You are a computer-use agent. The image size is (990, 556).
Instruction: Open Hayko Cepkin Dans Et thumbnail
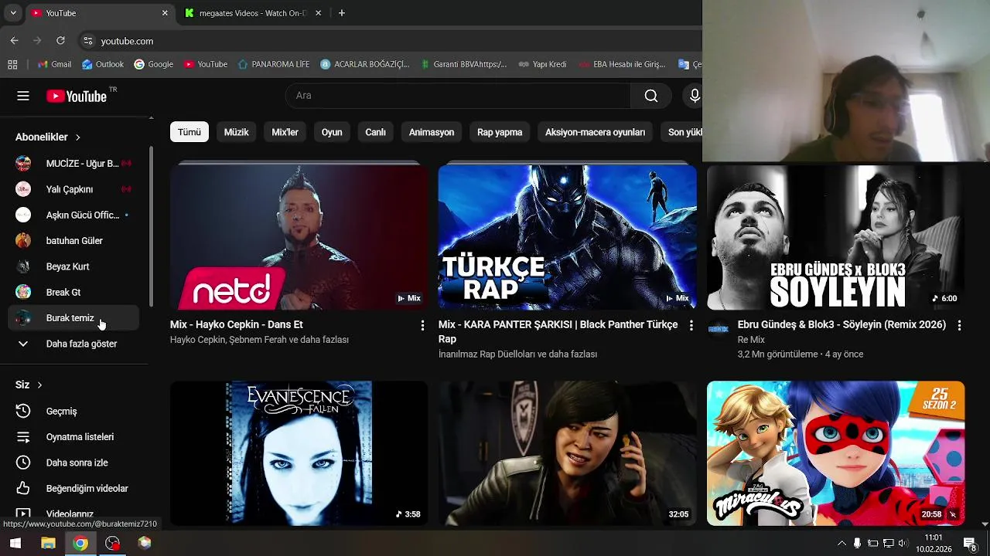pyautogui.click(x=299, y=237)
